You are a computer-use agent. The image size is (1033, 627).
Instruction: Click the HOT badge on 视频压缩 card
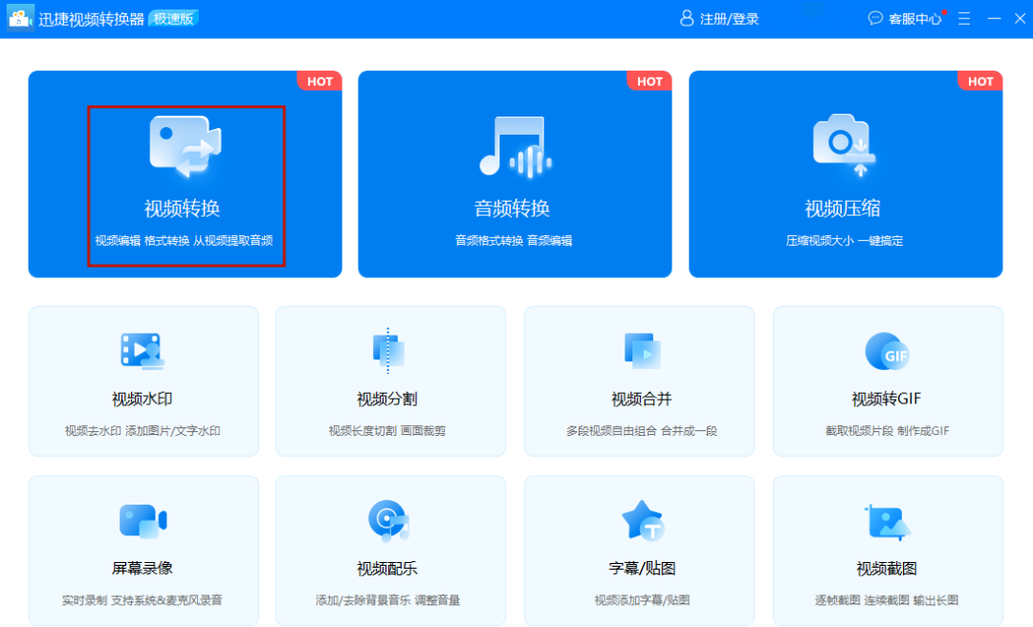coord(979,81)
